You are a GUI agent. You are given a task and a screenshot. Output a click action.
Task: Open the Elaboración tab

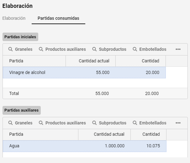[x=14, y=18]
